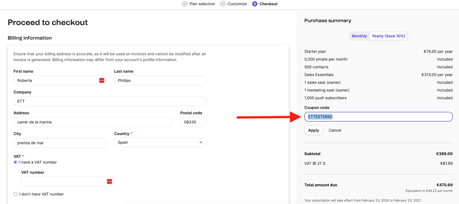Click the green checkmark beside Plan selection

click(x=184, y=4)
